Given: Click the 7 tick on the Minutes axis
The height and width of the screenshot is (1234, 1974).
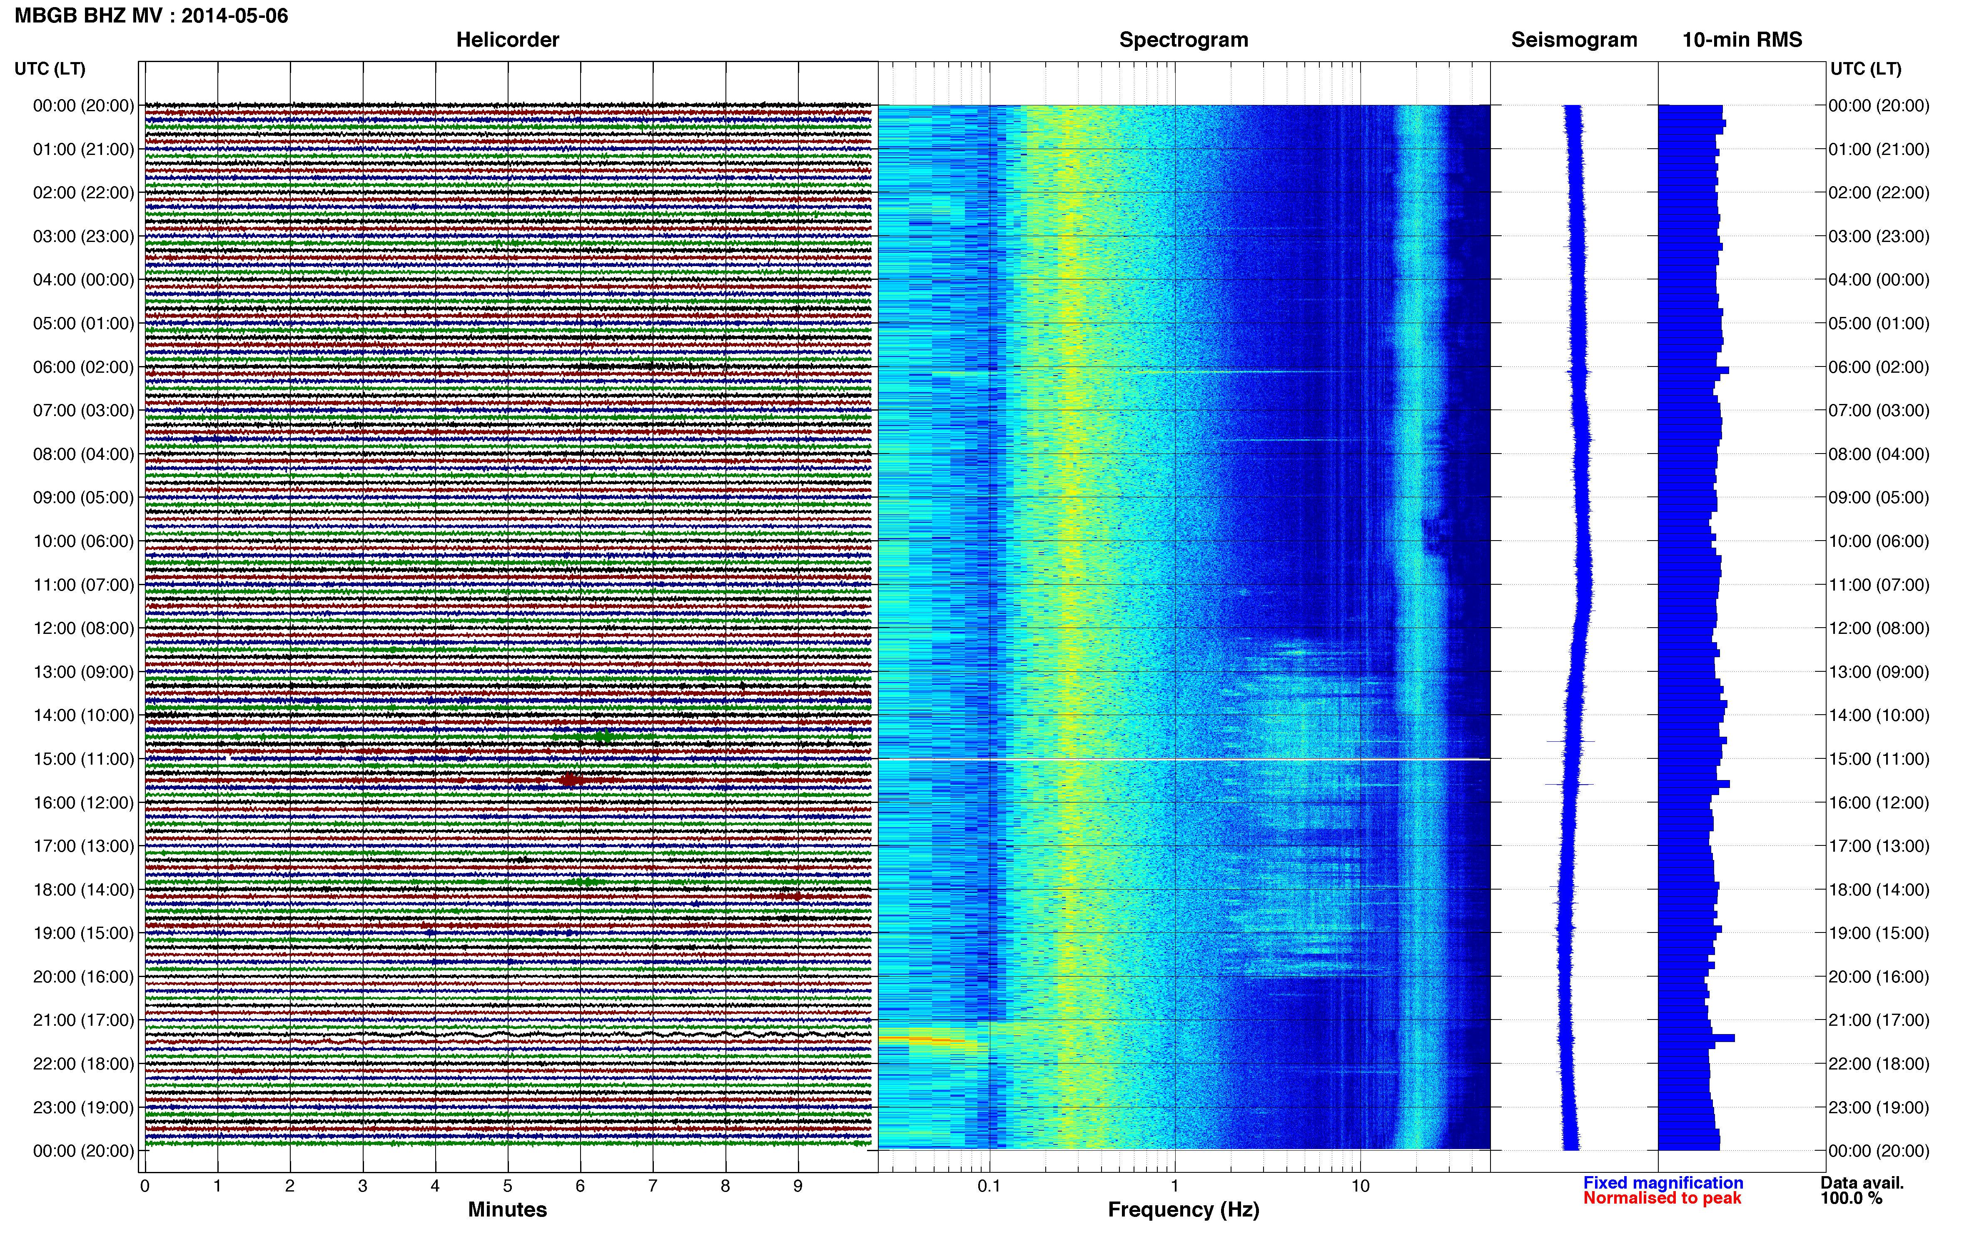Looking at the screenshot, I should 653,1186.
